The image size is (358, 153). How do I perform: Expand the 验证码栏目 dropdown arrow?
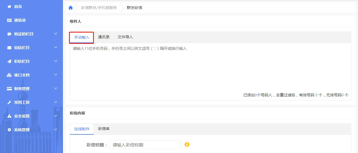(x=56, y=34)
